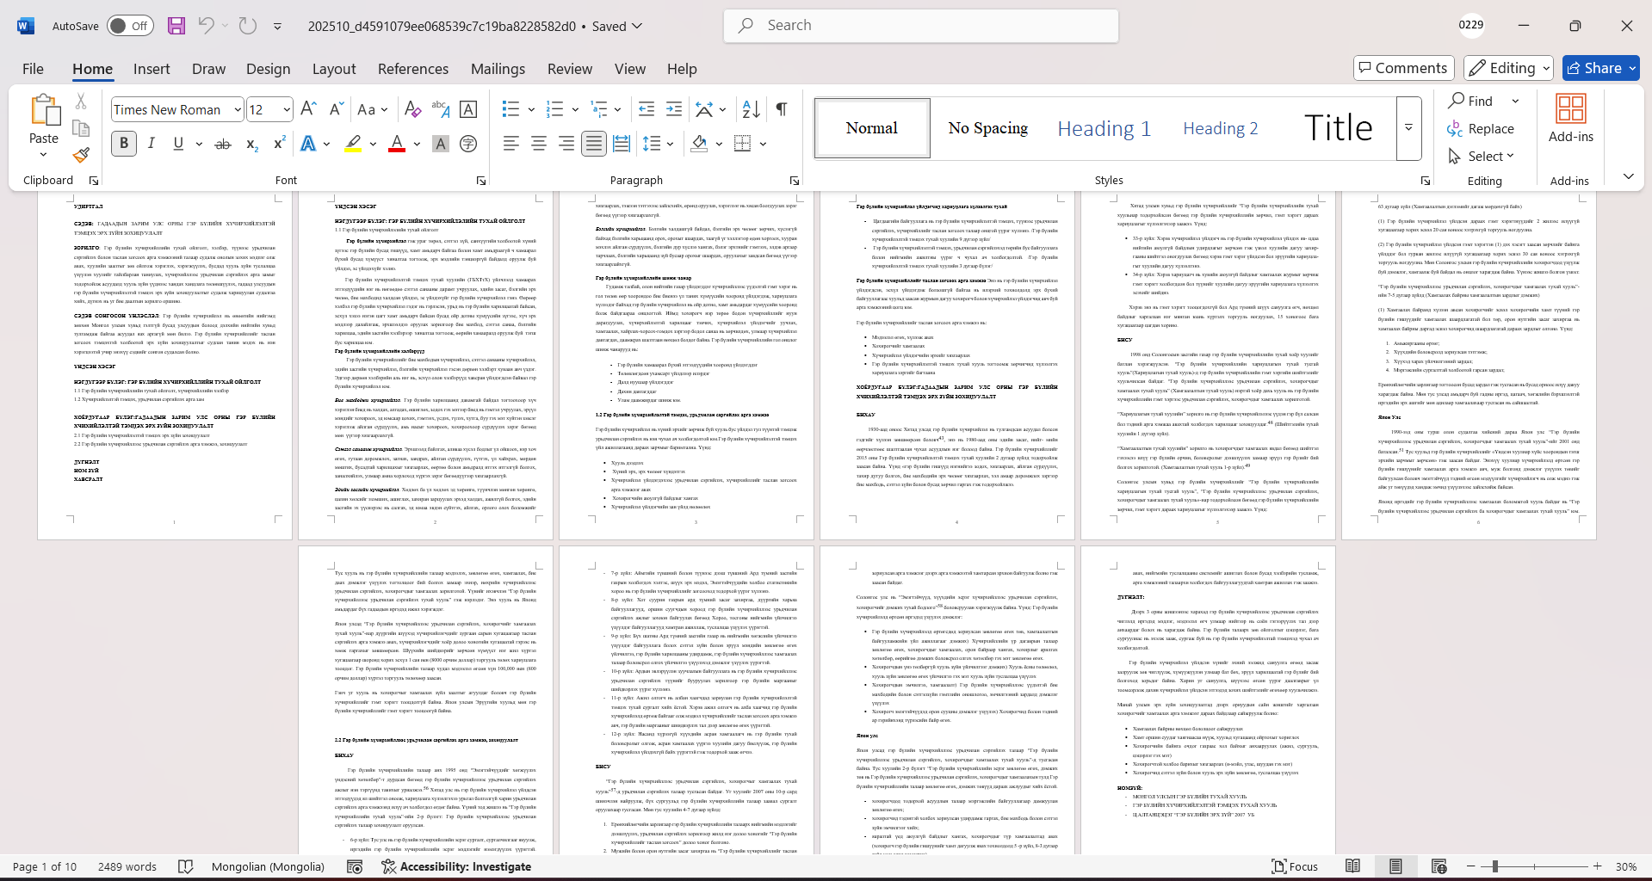Click the Format Painter icon
Image resolution: width=1652 pixels, height=881 pixels.
coord(81,156)
